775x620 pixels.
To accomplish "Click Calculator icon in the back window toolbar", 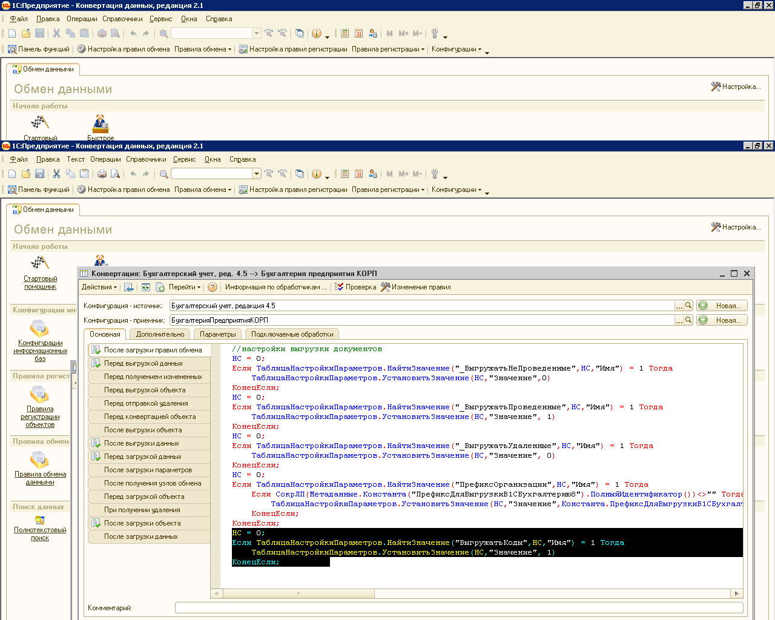I will click(x=345, y=33).
